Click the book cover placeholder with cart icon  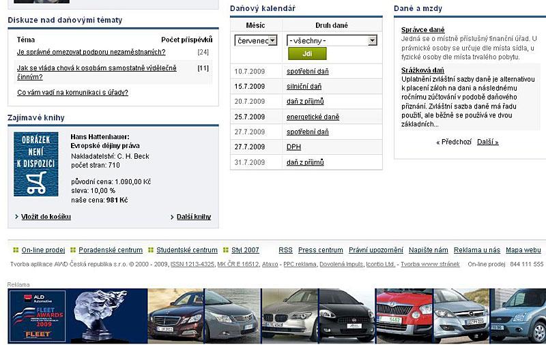(x=36, y=164)
